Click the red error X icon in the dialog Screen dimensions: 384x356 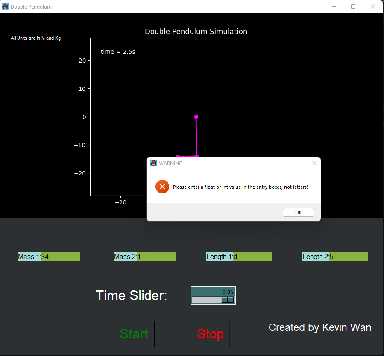pyautogui.click(x=162, y=187)
